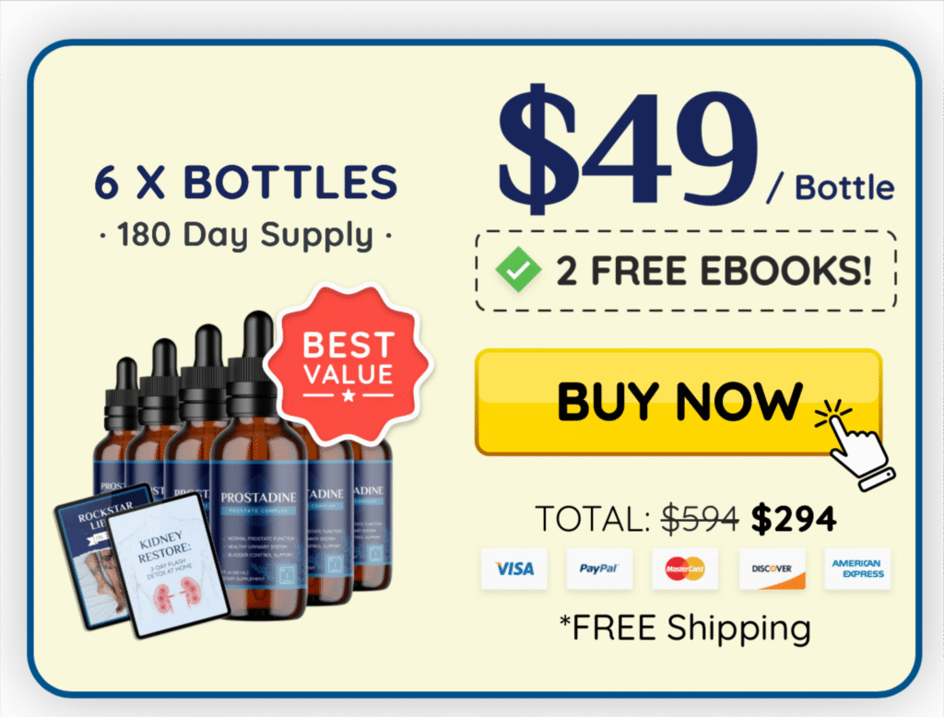Click the $294 total price
The image size is (944, 717).
click(794, 518)
